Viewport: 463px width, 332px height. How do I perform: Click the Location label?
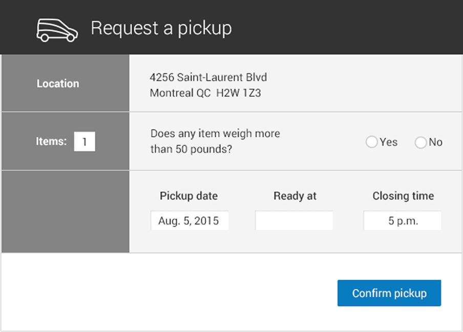pyautogui.click(x=57, y=83)
